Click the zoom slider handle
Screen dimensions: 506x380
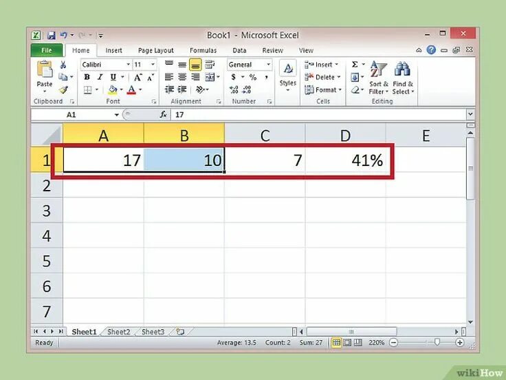[x=437, y=342]
